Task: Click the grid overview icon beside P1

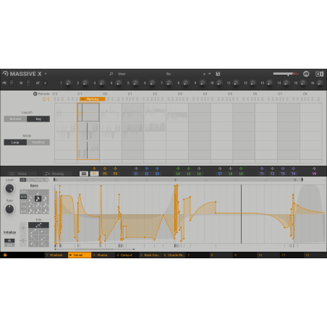Action: 84,174
